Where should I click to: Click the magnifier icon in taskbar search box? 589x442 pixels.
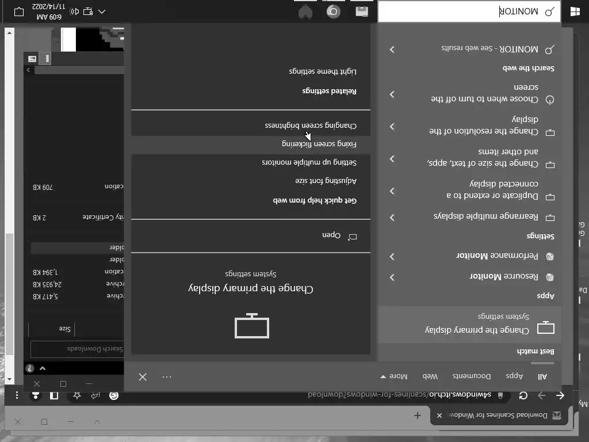click(x=549, y=12)
